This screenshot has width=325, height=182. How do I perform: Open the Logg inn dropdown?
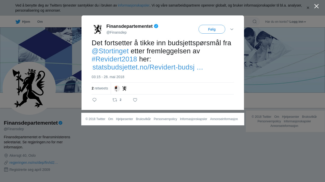pos(298,22)
